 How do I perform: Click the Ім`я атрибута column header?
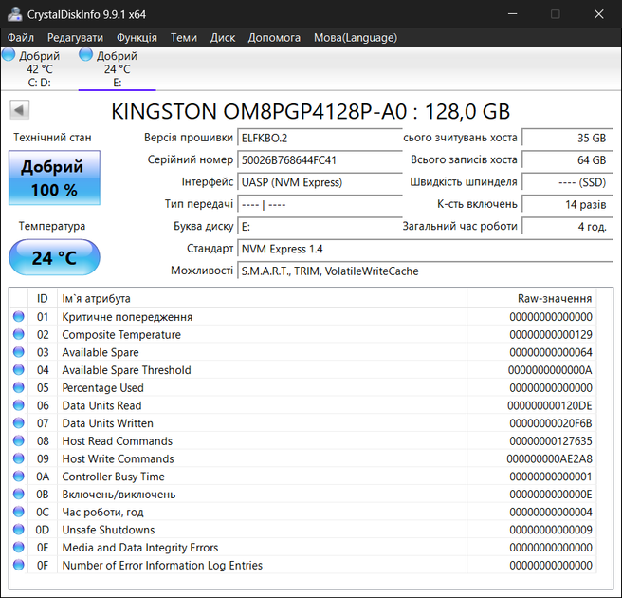262,299
